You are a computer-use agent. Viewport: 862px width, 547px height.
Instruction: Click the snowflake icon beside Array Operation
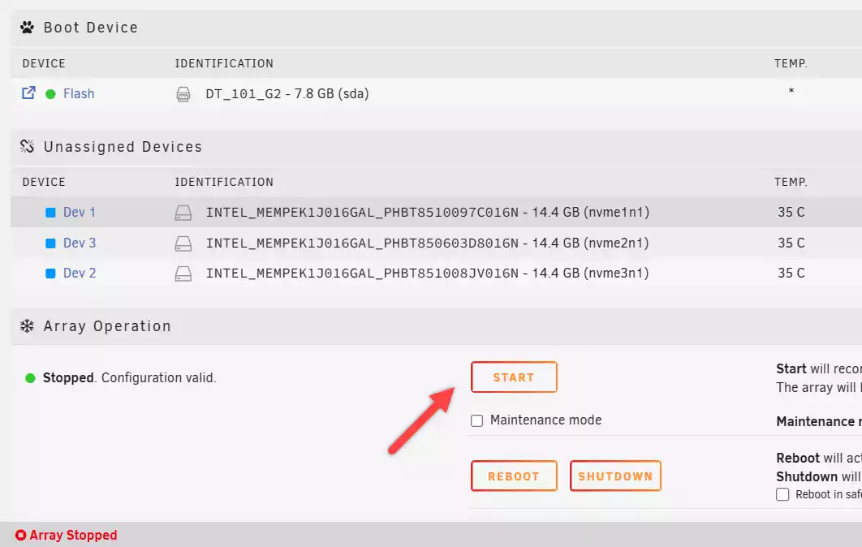click(x=27, y=326)
